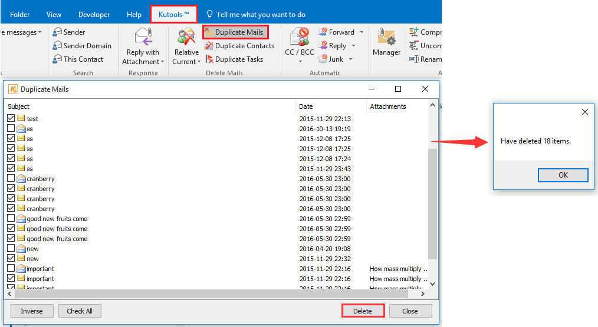Click the Relative Current icon
Screen dimensions: 598x327
186,36
